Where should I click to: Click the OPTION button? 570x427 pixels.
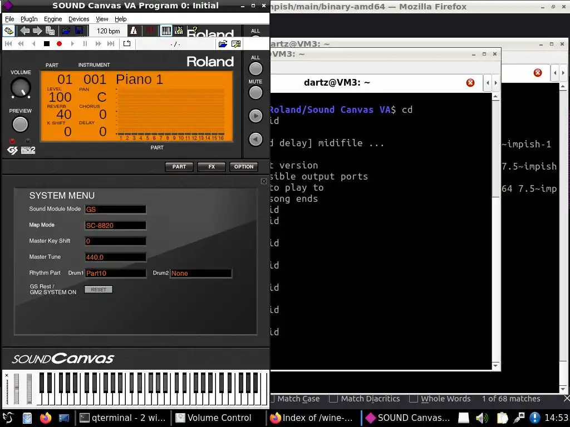(x=244, y=167)
